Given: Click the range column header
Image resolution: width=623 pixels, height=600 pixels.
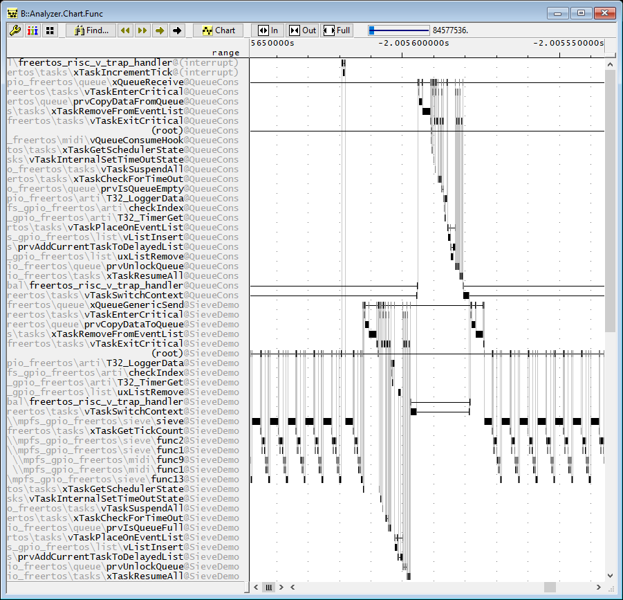Looking at the screenshot, I should click(225, 53).
